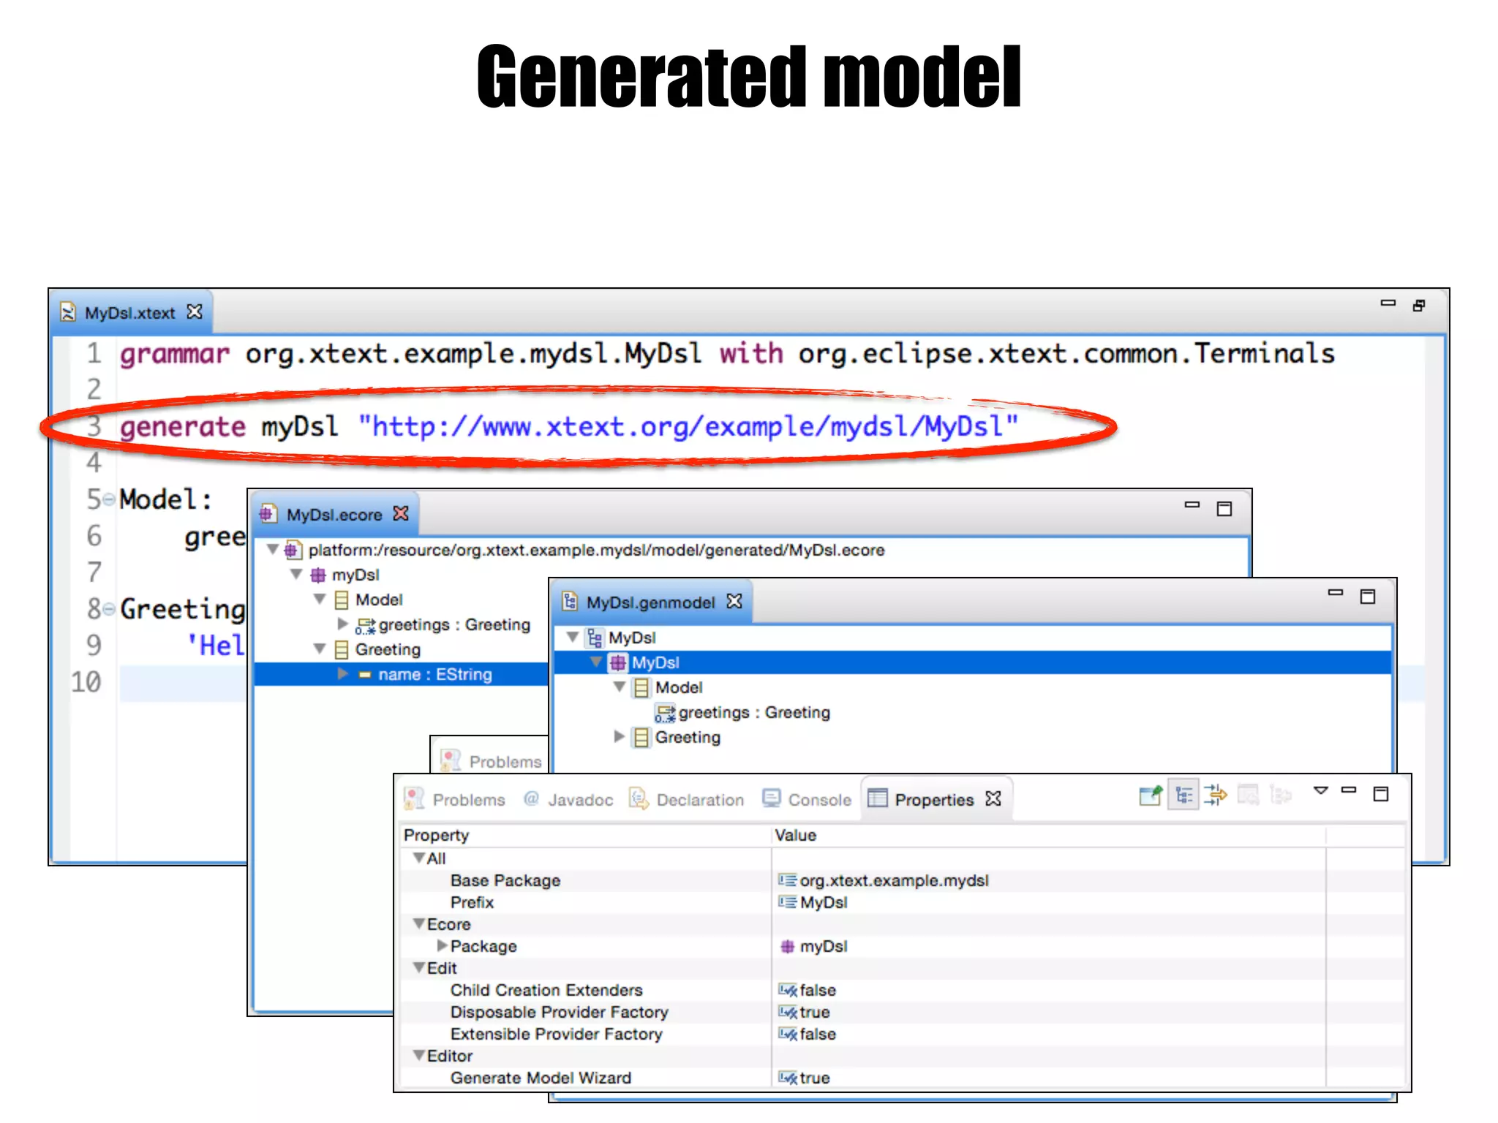
Task: Select name : EString attribute in ecore tree
Action: 434,674
